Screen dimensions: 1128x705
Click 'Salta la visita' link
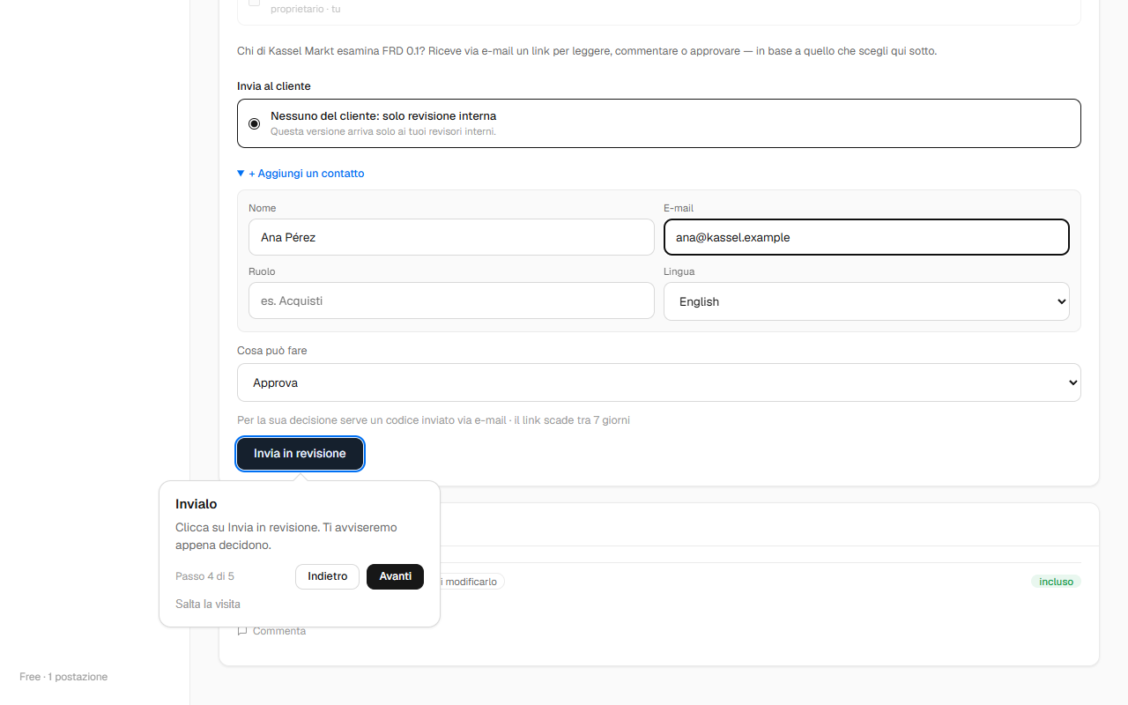208,605
